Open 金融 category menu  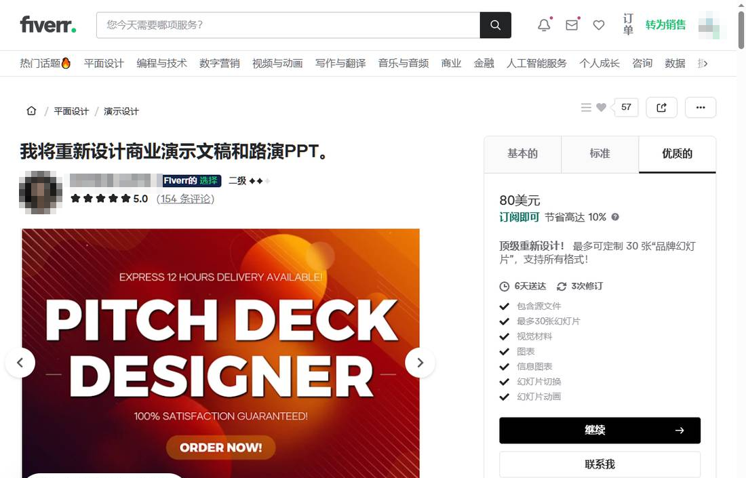click(484, 63)
